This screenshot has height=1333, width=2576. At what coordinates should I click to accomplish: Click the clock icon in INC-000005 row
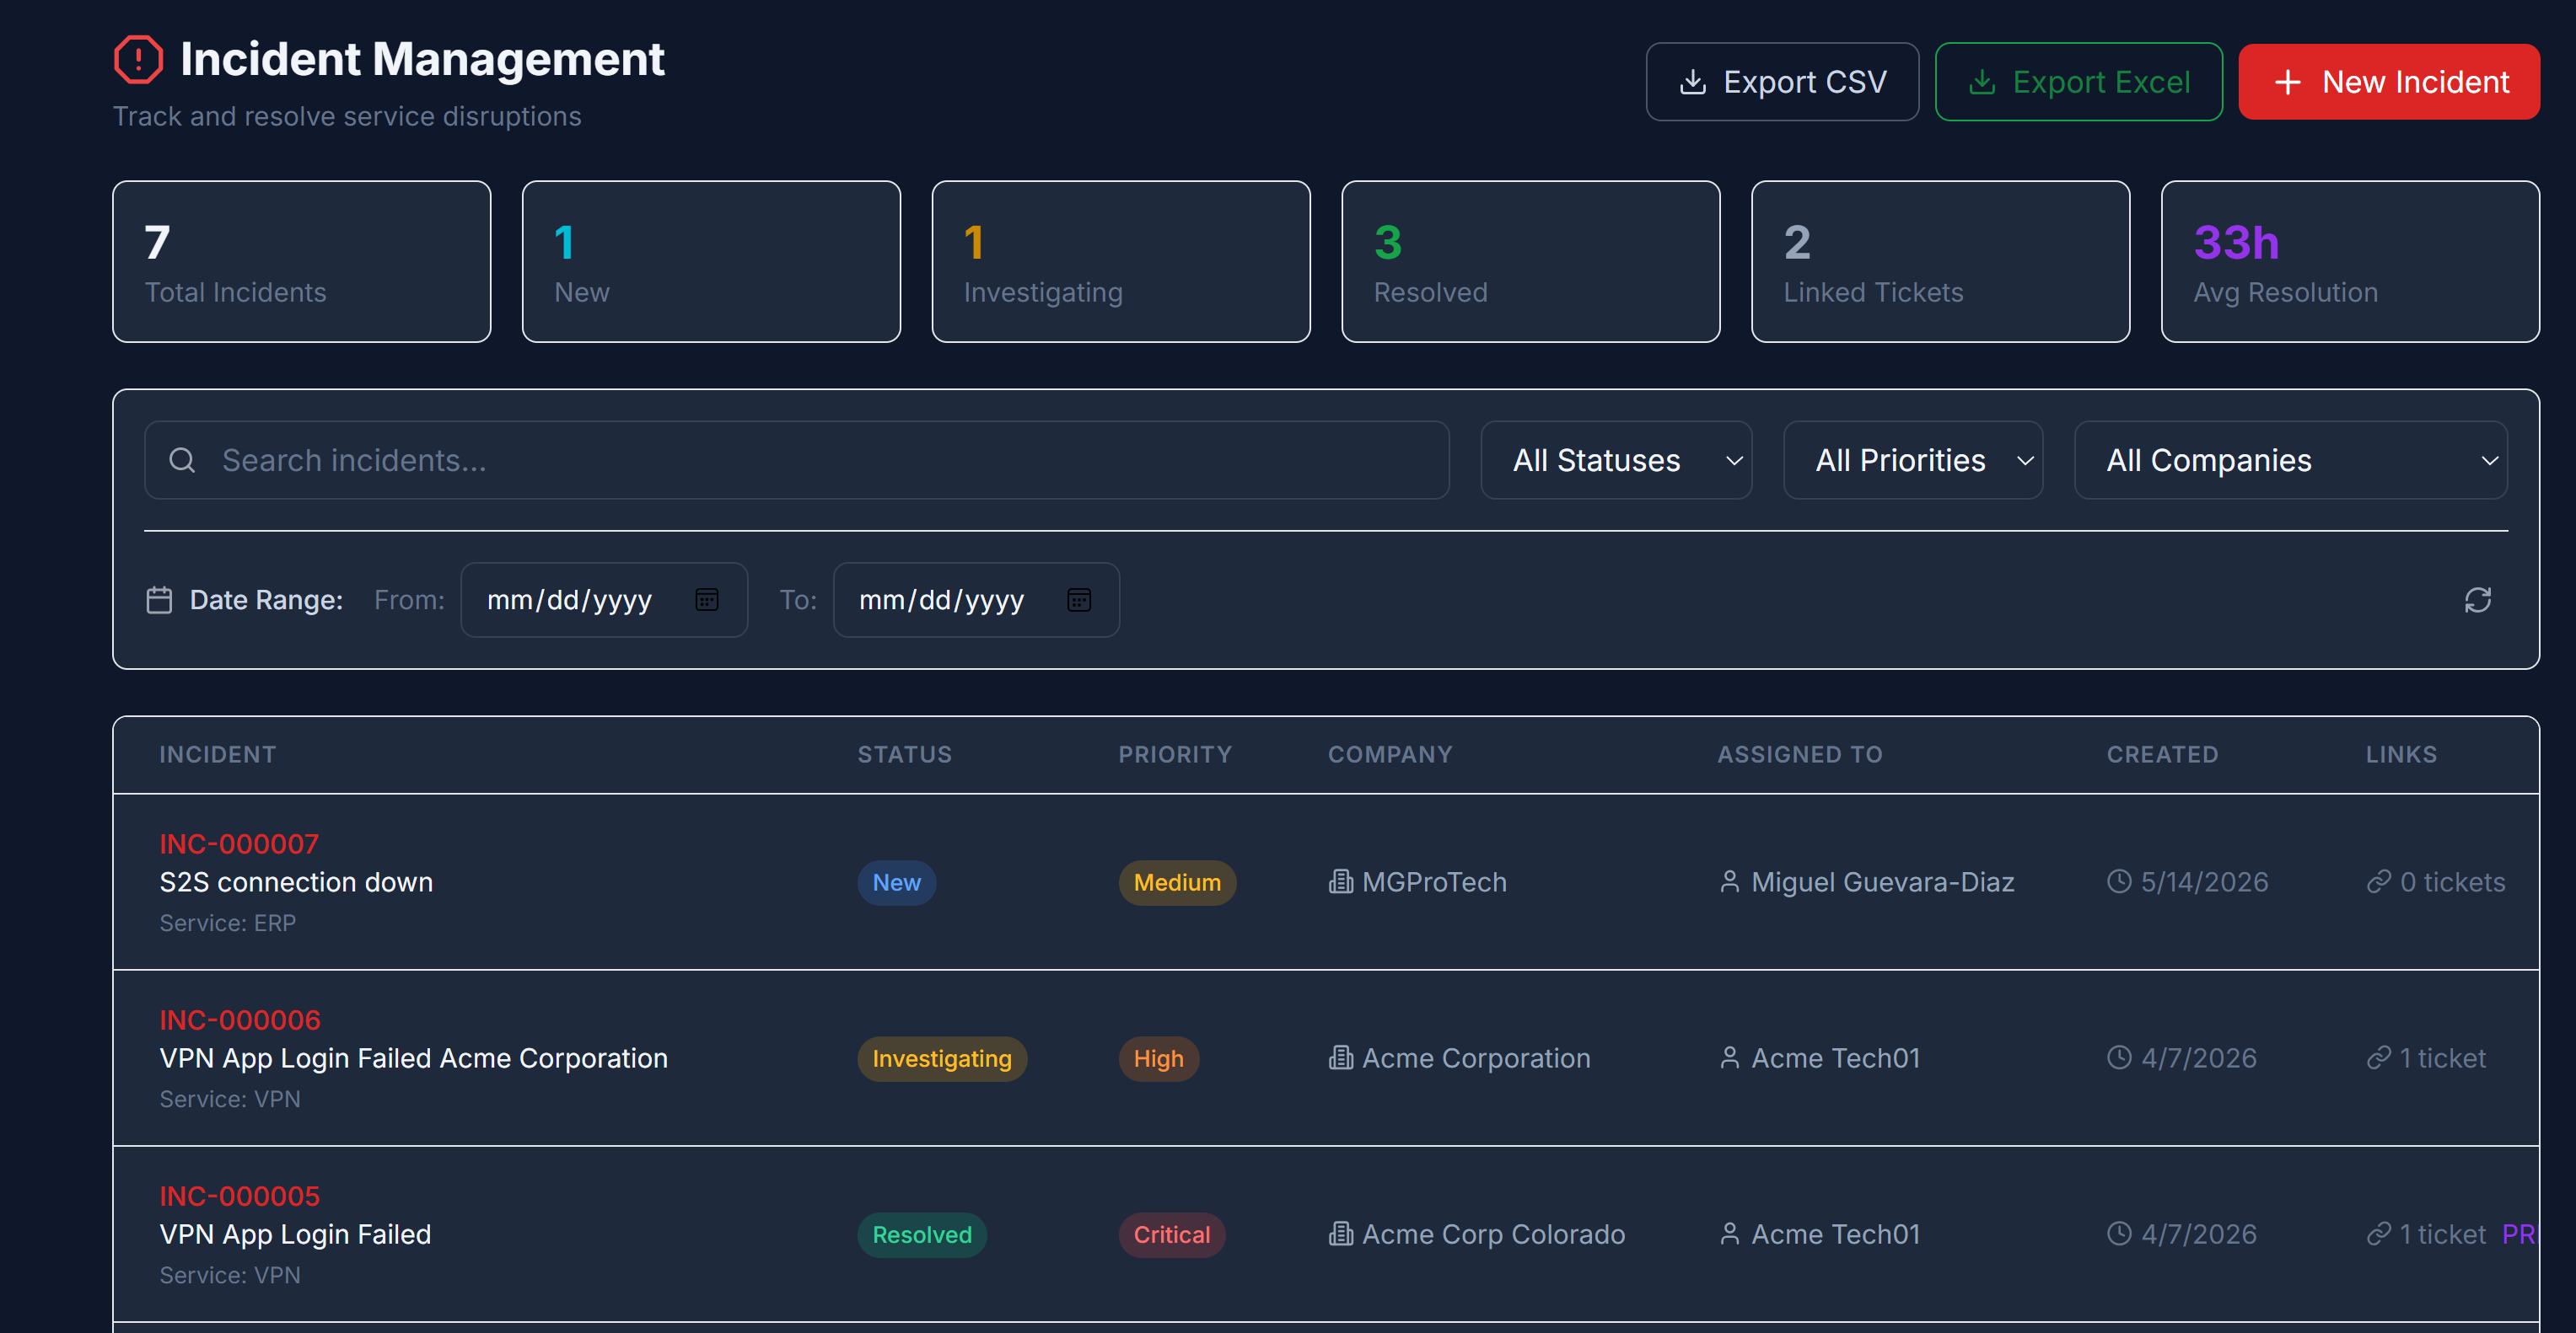pos(2119,1233)
